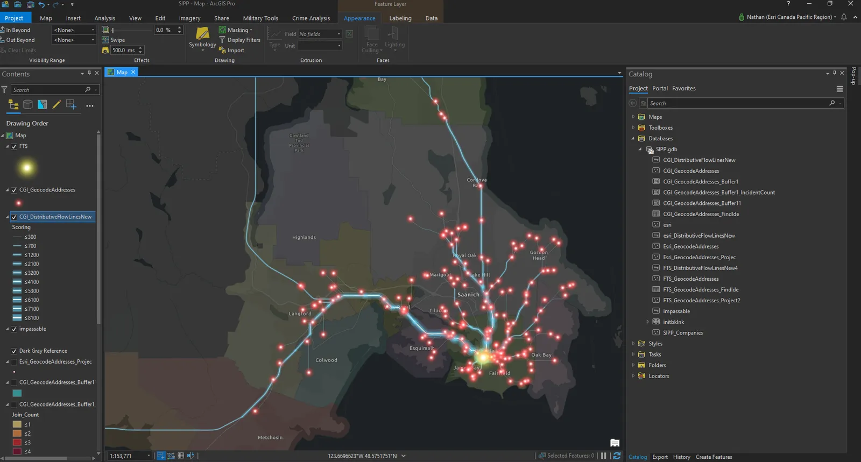This screenshot has width=861, height=462.
Task: Refresh the map view
Action: [617, 456]
